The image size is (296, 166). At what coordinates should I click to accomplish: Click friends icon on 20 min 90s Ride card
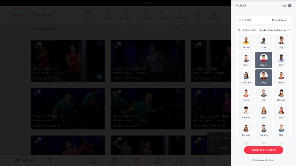(36, 46)
